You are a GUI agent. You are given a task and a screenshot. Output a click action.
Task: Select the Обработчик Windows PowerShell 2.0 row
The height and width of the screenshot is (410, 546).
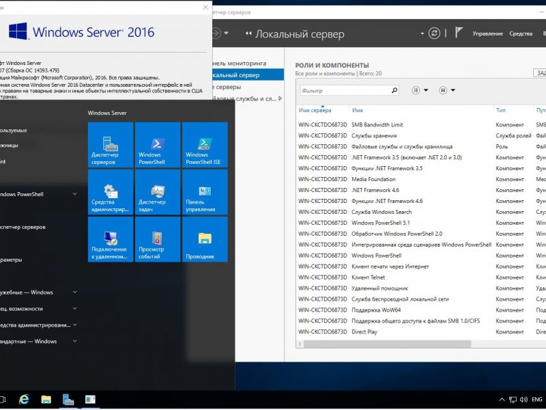point(421,234)
